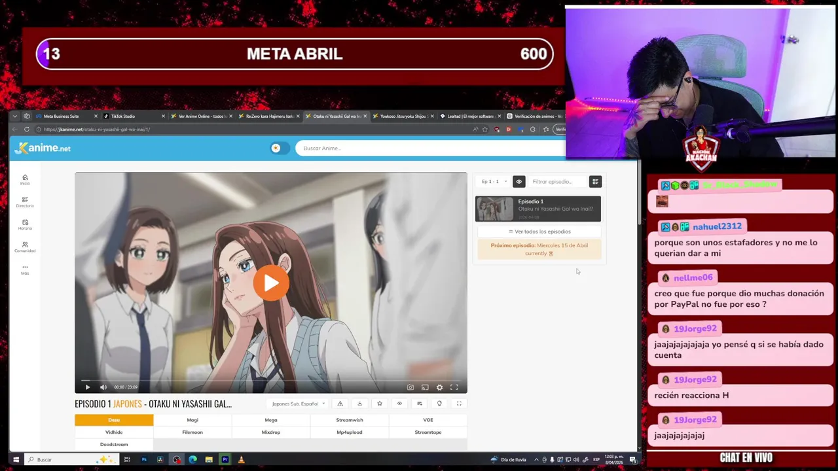Click the Filtrar episodio input field
The image size is (838, 471).
[x=558, y=181]
